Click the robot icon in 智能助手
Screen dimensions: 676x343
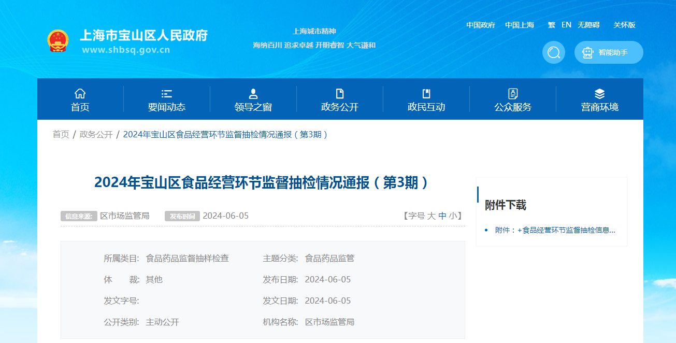pos(587,52)
